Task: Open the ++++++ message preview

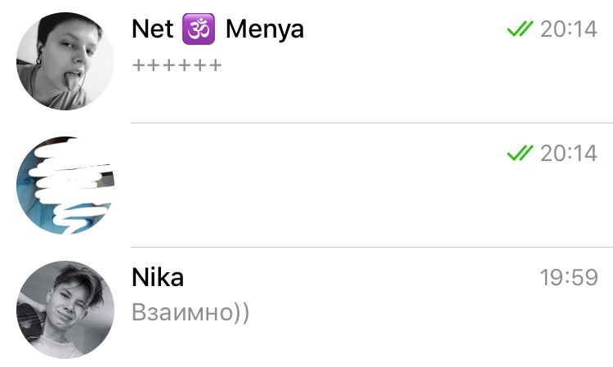Action: click(177, 65)
